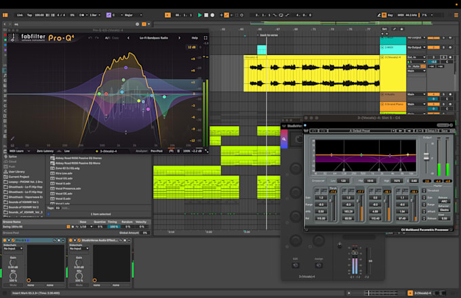Select previous Pro-Q 4 preset
The image size is (461, 298).
coord(128,38)
